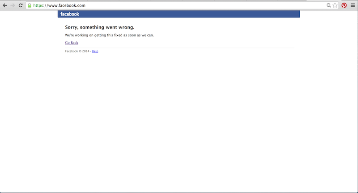Click the green https text in URL

39,5
